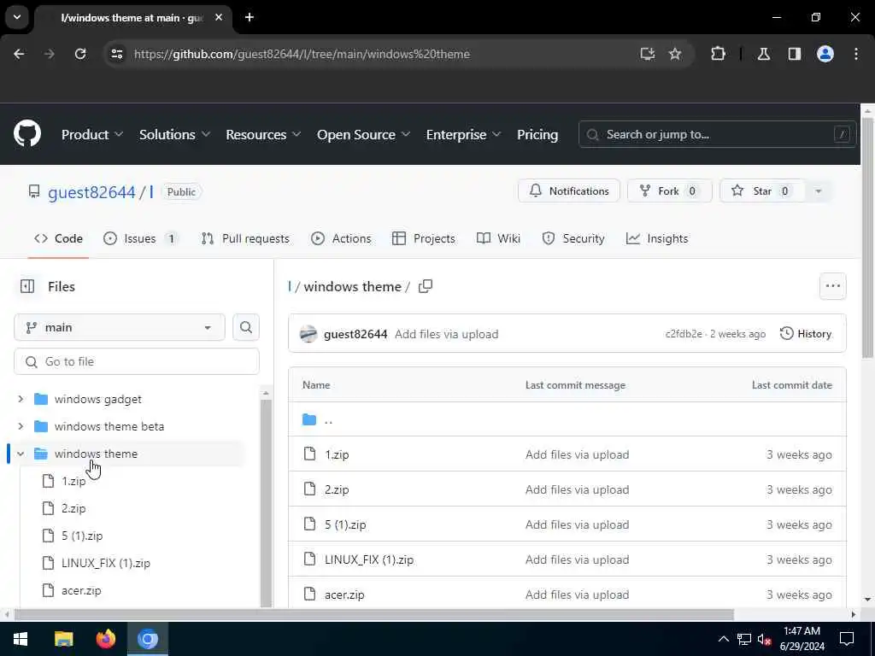This screenshot has height=656, width=875.
Task: Switch to the Issues tab
Action: point(141,239)
